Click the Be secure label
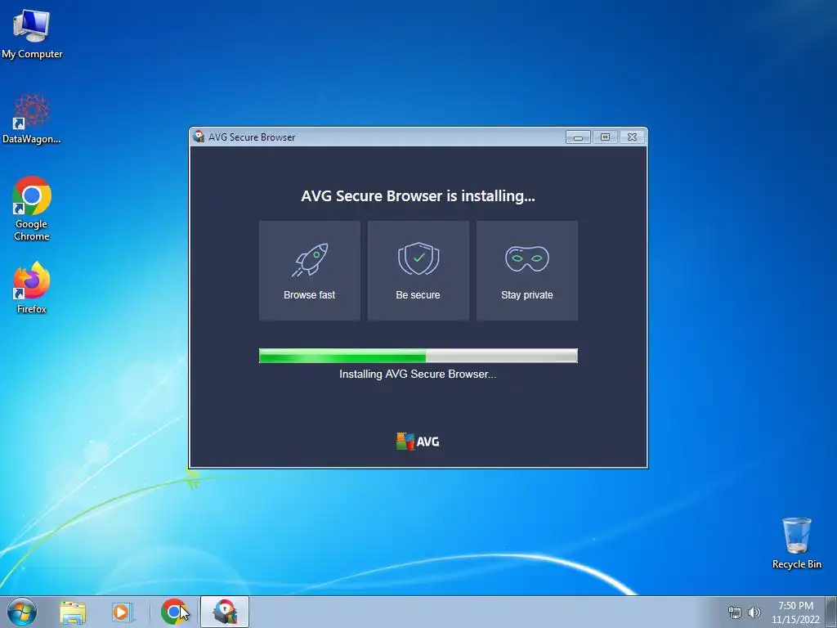This screenshot has height=628, width=837. click(x=418, y=294)
